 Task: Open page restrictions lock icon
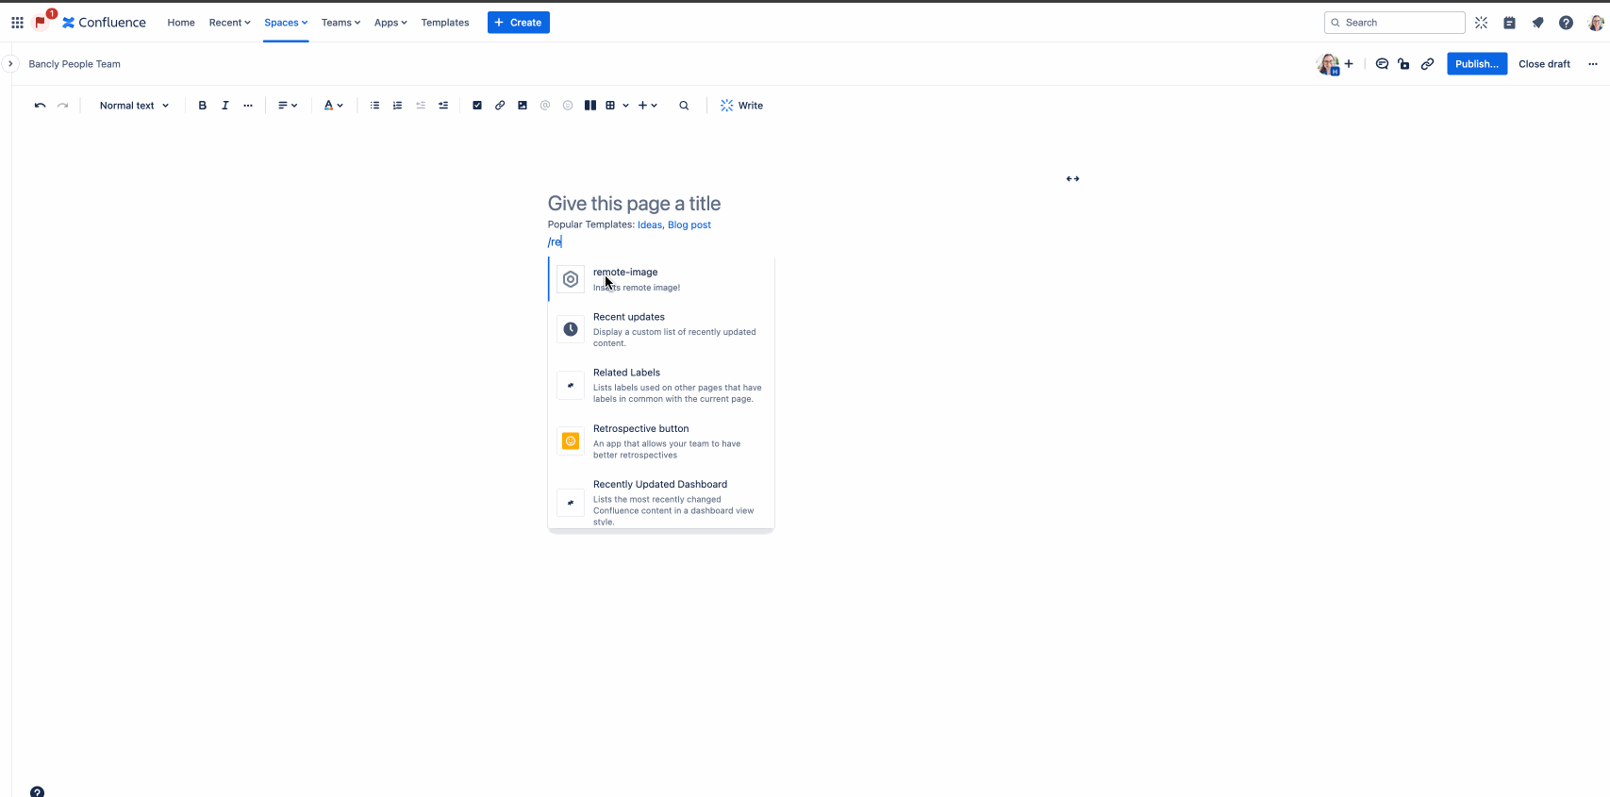coord(1404,64)
